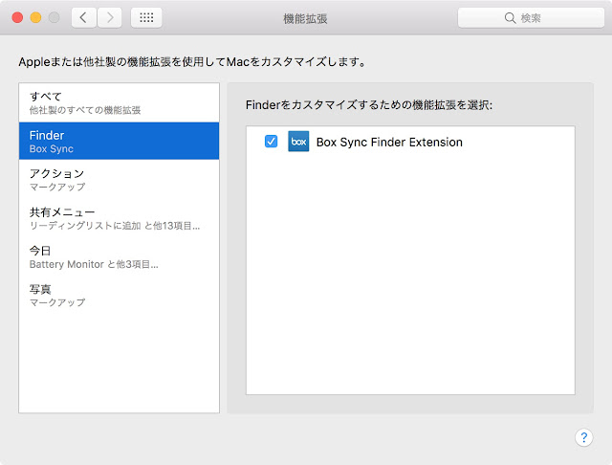The image size is (612, 465).
Task: Close the 機能拡張 window with red button
Action: click(x=17, y=17)
